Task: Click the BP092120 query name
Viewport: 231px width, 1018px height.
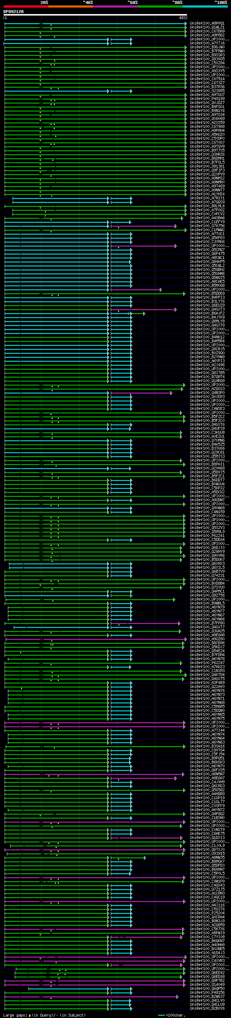Action: (x=13, y=12)
